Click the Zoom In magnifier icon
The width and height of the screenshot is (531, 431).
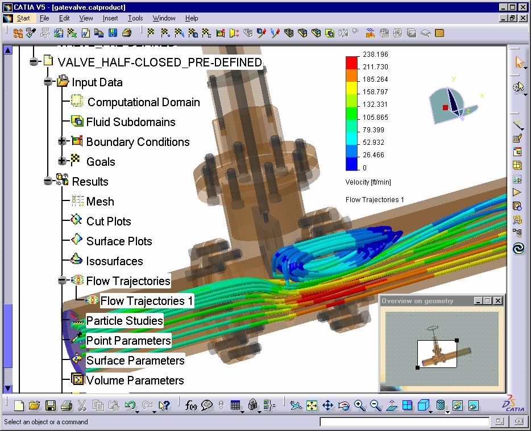coord(359,405)
